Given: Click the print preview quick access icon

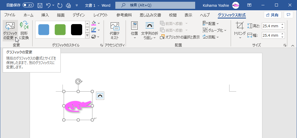Looking at the screenshot, I should click(x=68, y=5).
